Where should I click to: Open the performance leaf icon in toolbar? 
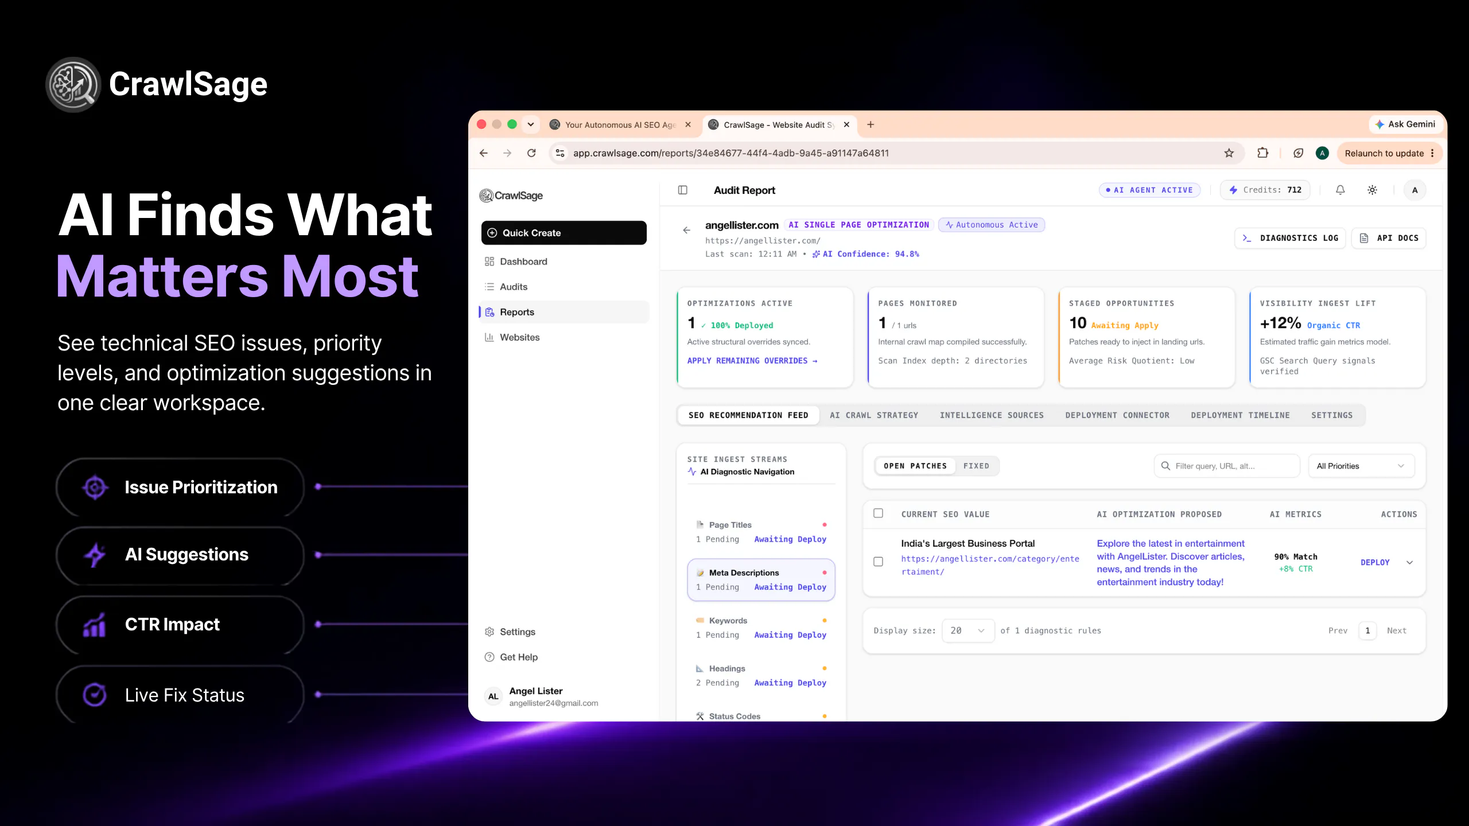point(1298,153)
